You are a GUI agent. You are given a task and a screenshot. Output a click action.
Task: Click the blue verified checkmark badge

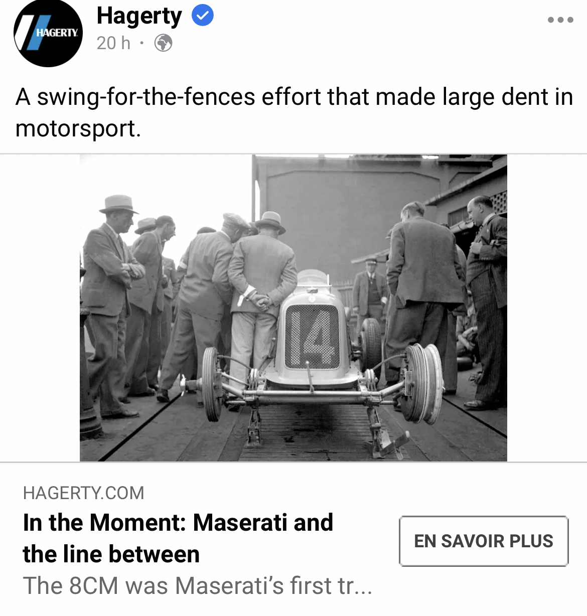[x=203, y=16]
